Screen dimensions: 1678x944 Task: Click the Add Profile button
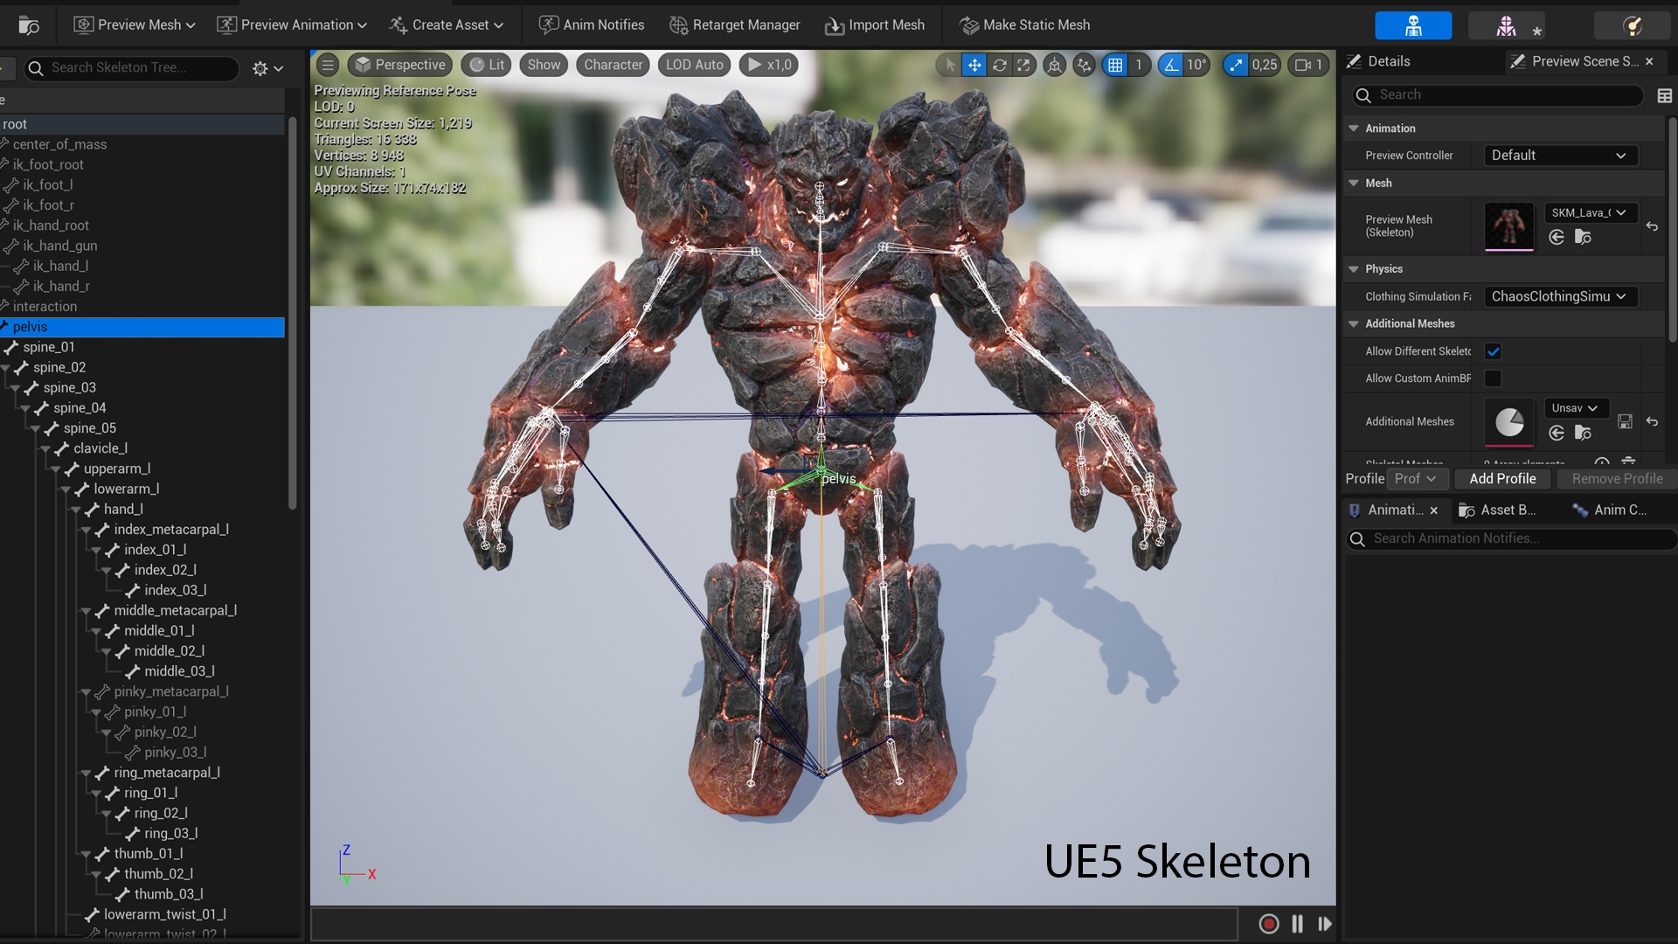1502,478
